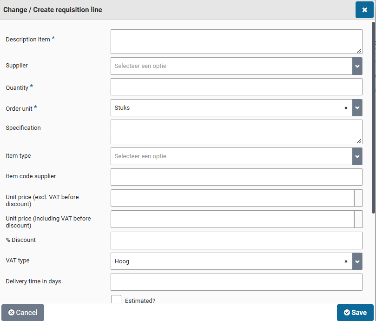Image resolution: width=376 pixels, height=321 pixels.
Task: Expand the Item type dropdown arrow
Action: point(357,156)
